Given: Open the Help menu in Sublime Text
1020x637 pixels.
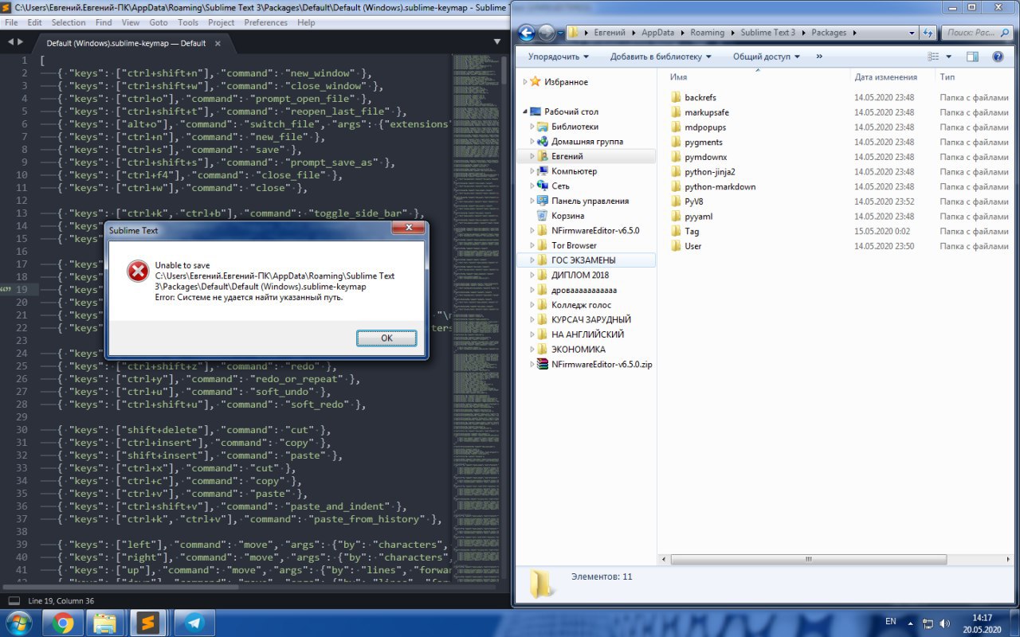Looking at the screenshot, I should click(306, 22).
